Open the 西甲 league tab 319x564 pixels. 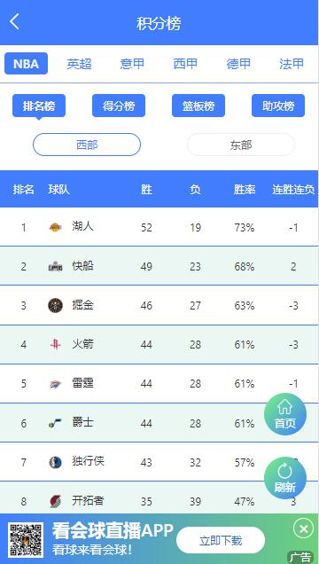click(x=185, y=64)
